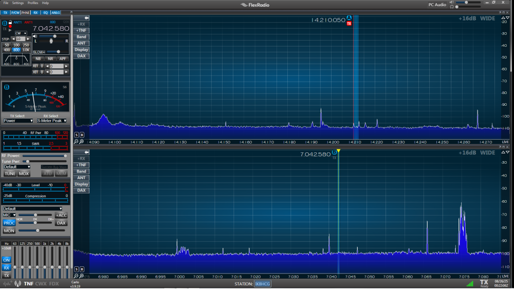The image size is (514, 291).
Task: Toggle TNF in the status bar
Action: [x=28, y=284]
